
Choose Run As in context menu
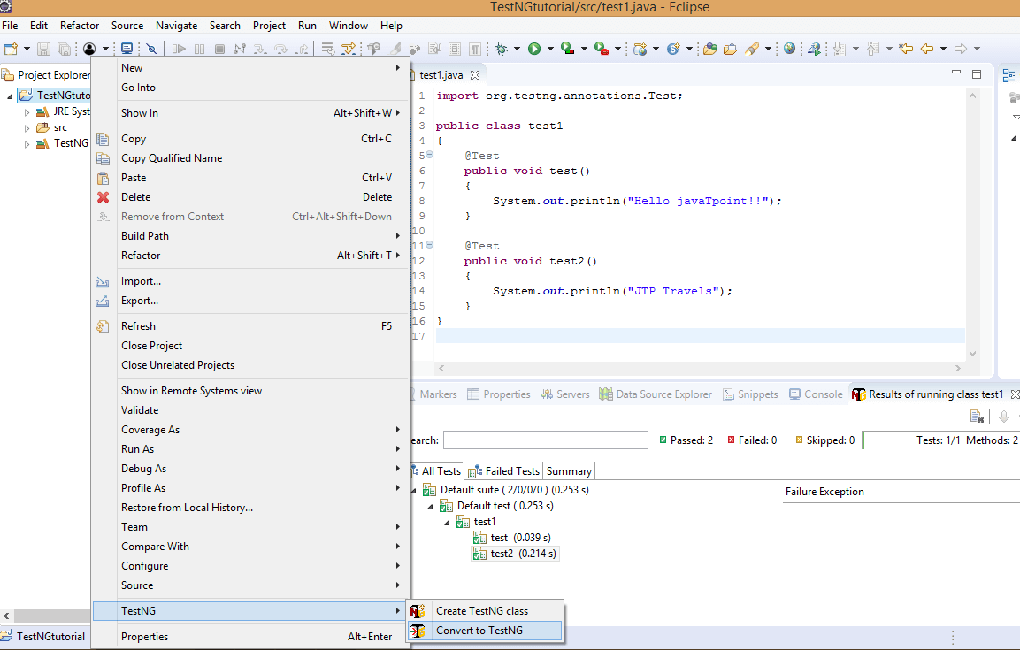[x=250, y=449]
